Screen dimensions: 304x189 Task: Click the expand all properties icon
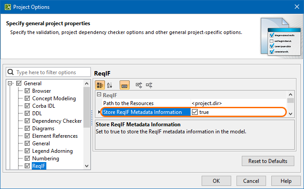[139, 84]
